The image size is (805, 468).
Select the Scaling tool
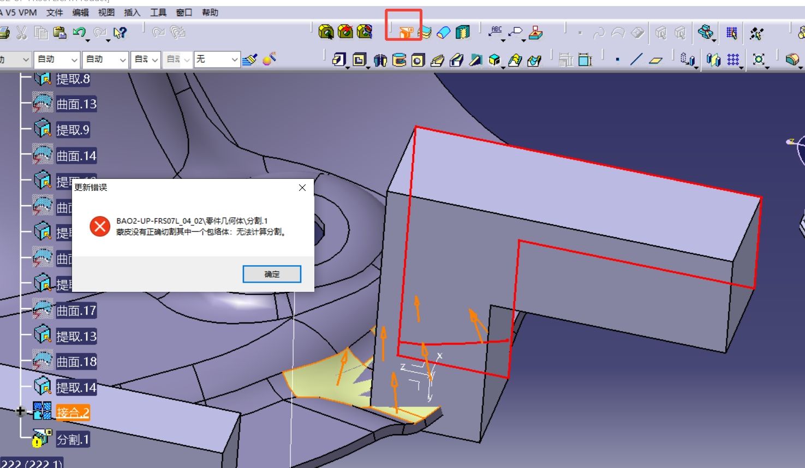tap(758, 59)
